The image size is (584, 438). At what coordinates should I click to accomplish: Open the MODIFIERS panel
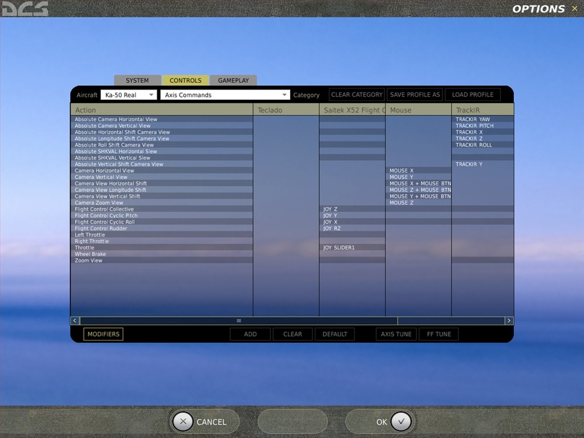[103, 334]
